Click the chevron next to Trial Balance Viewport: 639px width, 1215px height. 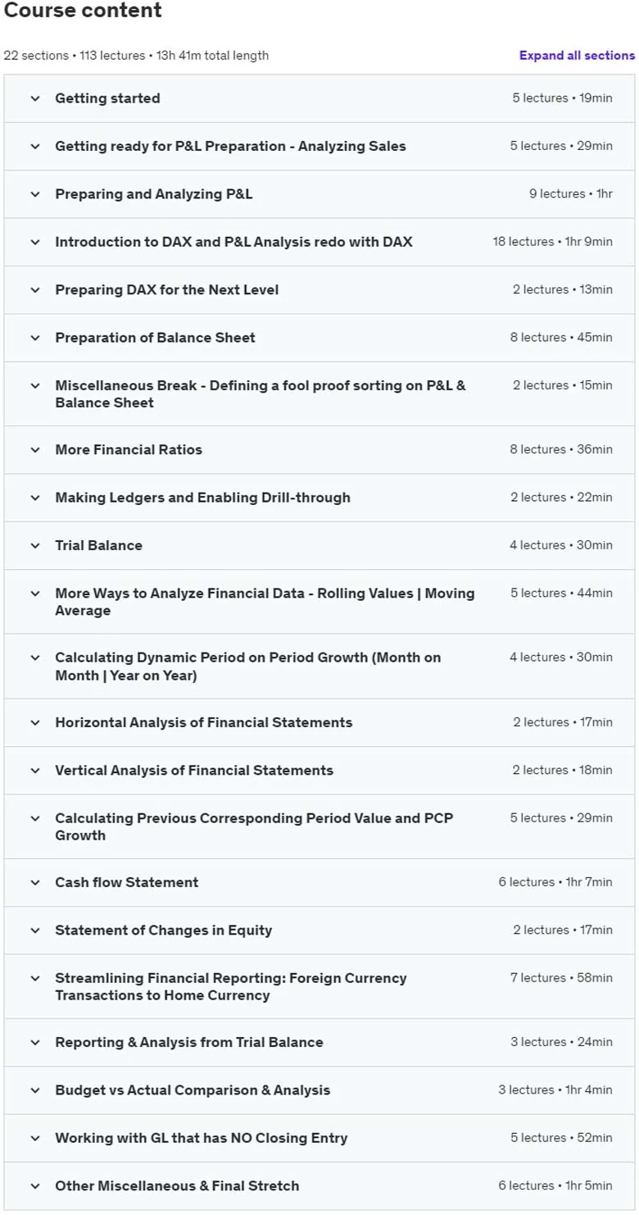[35, 545]
